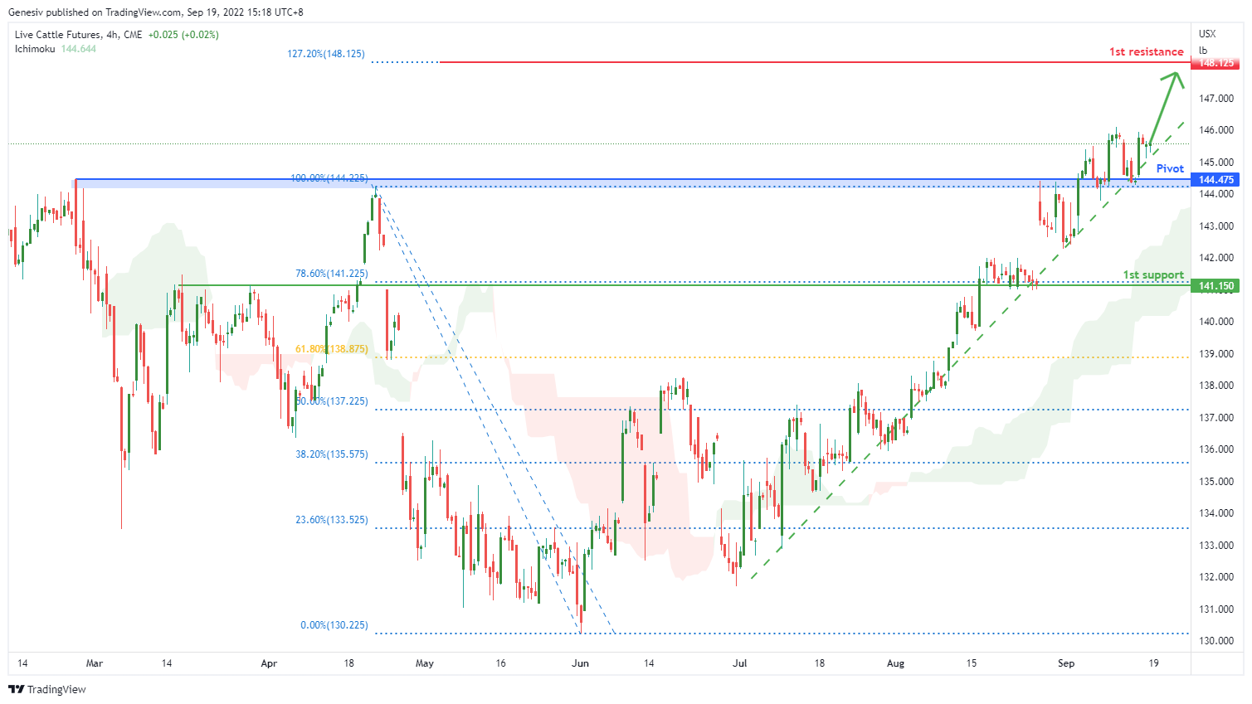Click the TradingView logo at bottom left
This screenshot has height=704, width=1252.
47,689
